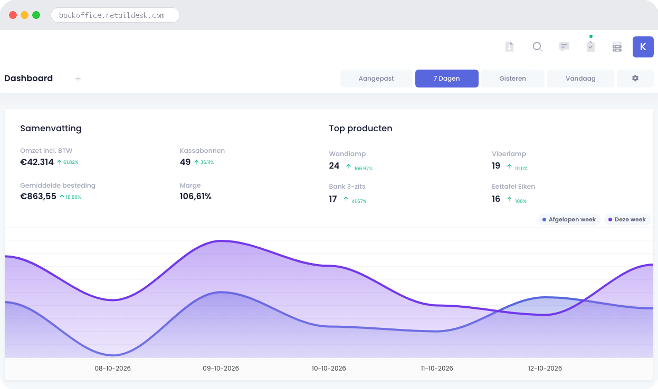Open the clipboard tasks icon with green dot
The height and width of the screenshot is (389, 658).
click(x=590, y=46)
